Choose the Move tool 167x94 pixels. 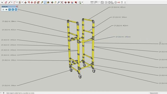tap(32, 2)
